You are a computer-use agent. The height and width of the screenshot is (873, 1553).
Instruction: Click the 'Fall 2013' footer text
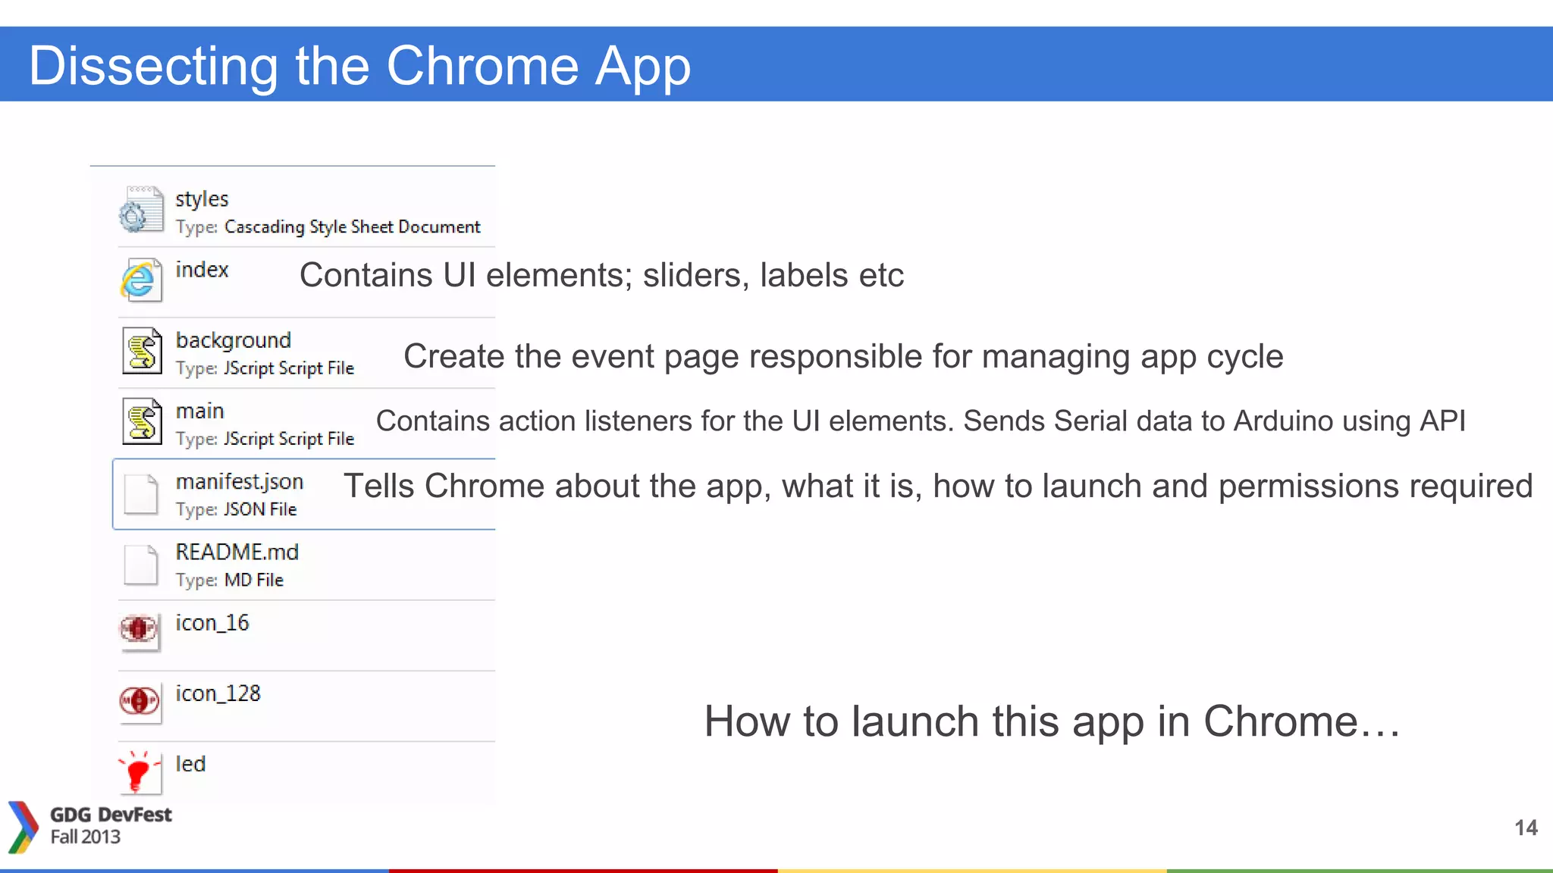click(x=86, y=837)
